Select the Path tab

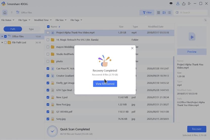(13, 29)
